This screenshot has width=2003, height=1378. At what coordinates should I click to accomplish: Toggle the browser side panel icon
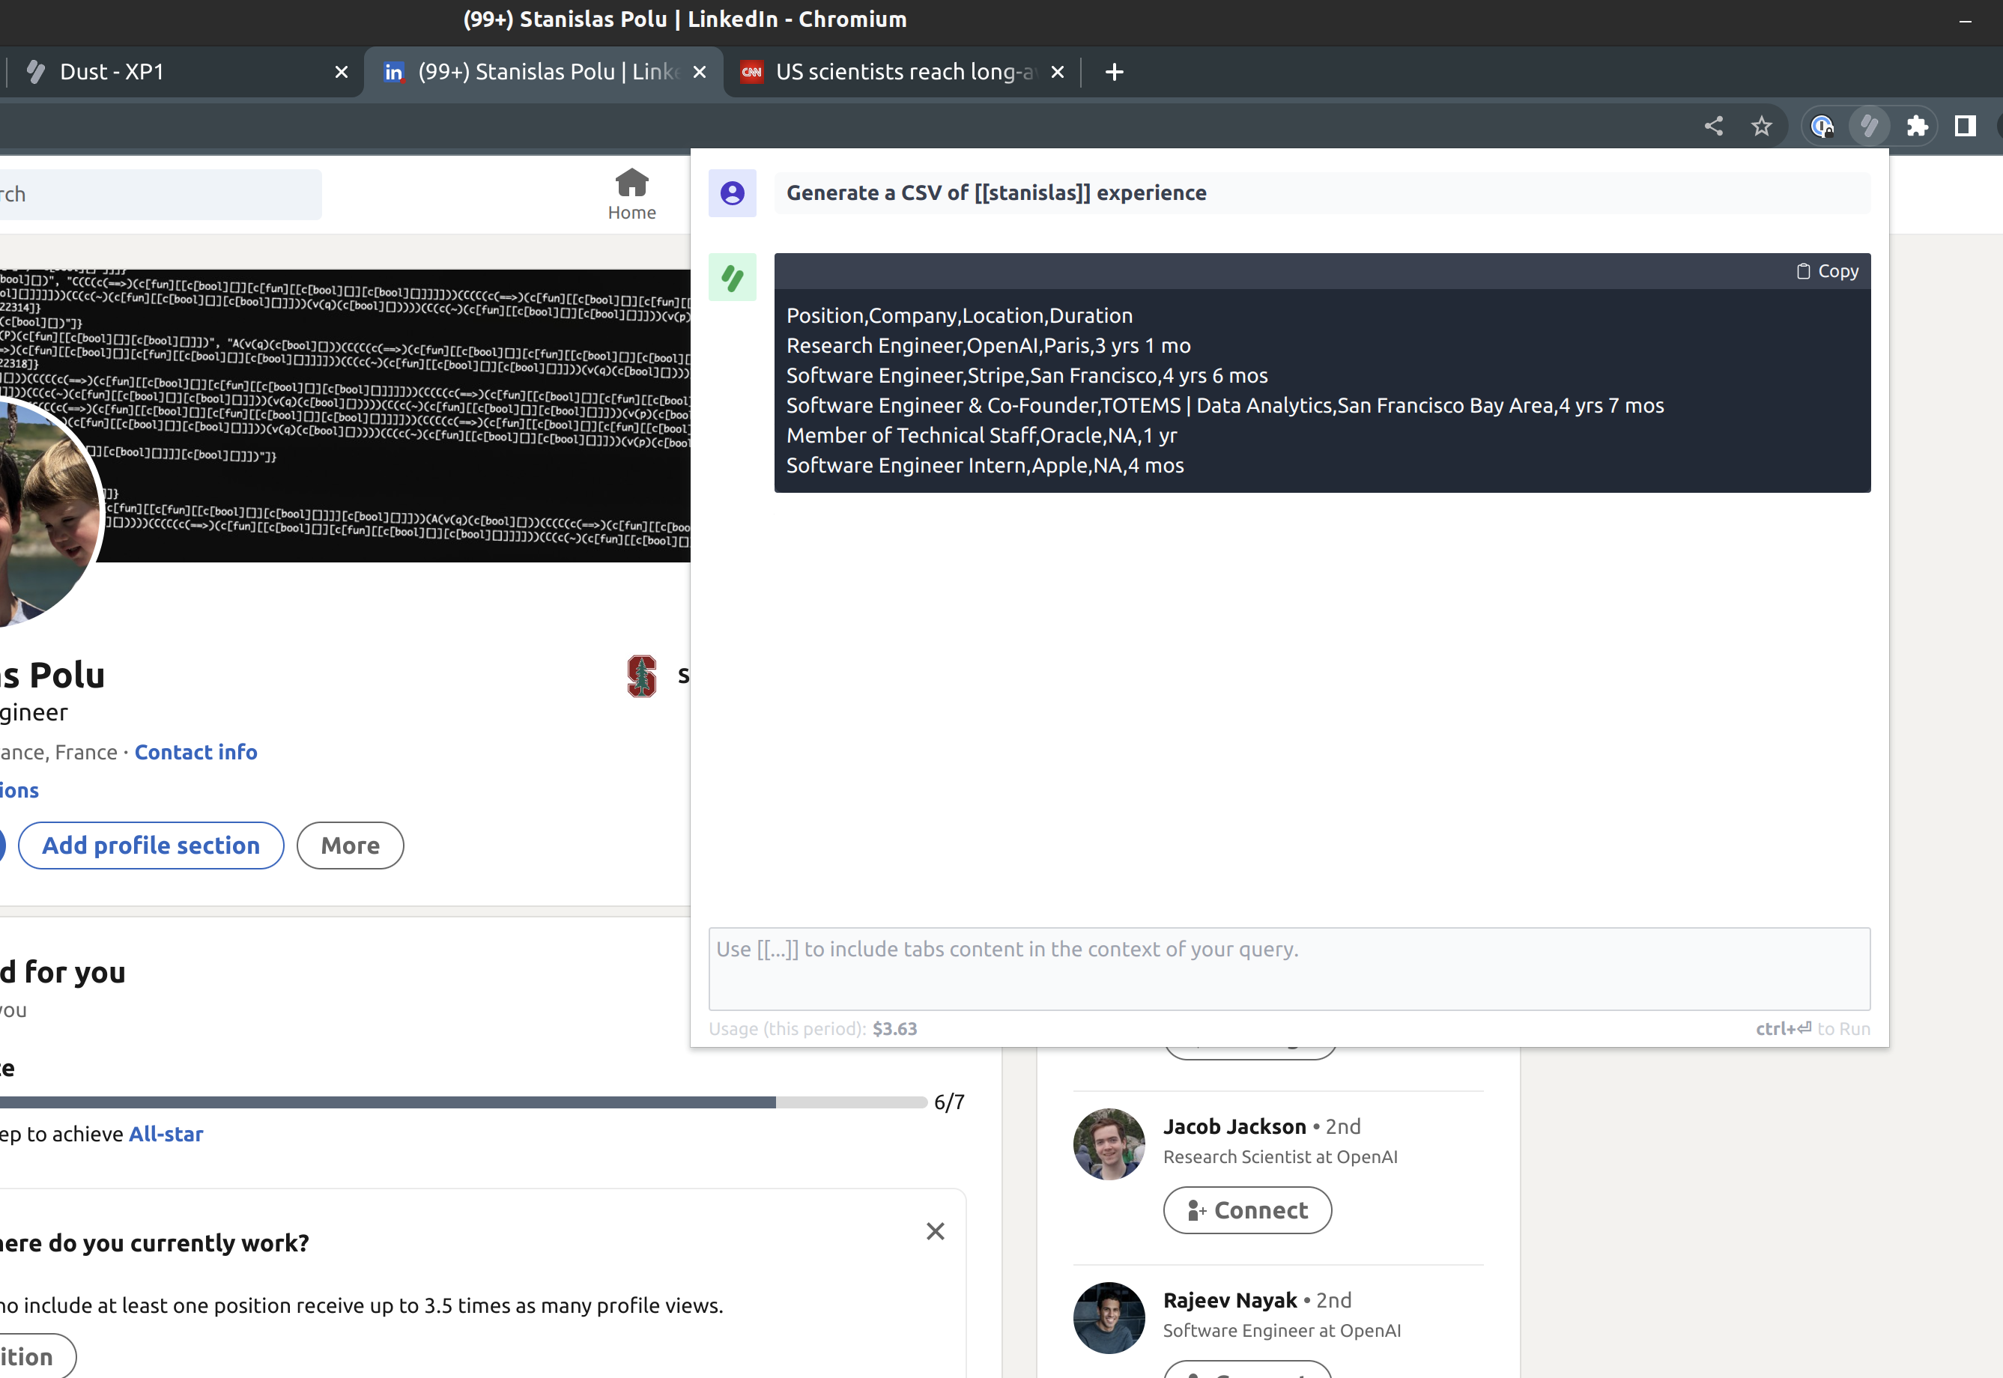pos(1965,126)
